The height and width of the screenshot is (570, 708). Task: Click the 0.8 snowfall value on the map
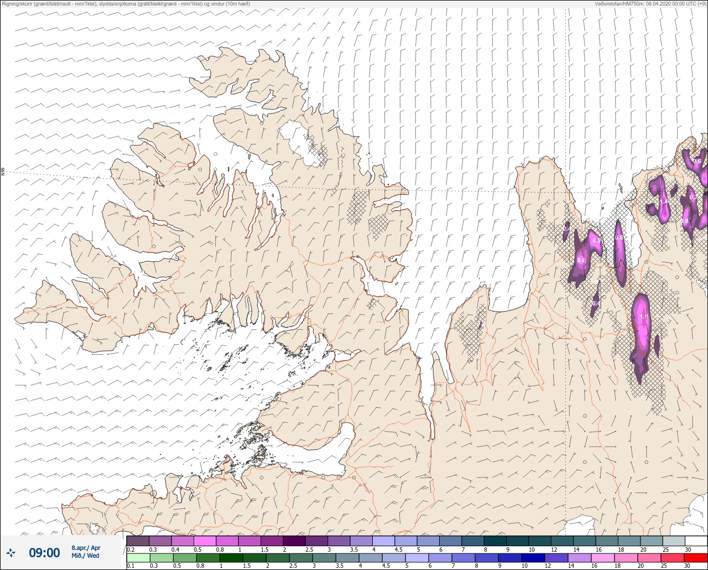pyautogui.click(x=685, y=221)
